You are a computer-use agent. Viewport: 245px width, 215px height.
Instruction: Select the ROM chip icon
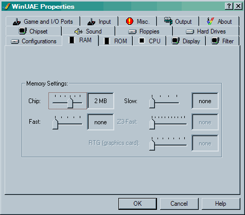click(x=107, y=41)
